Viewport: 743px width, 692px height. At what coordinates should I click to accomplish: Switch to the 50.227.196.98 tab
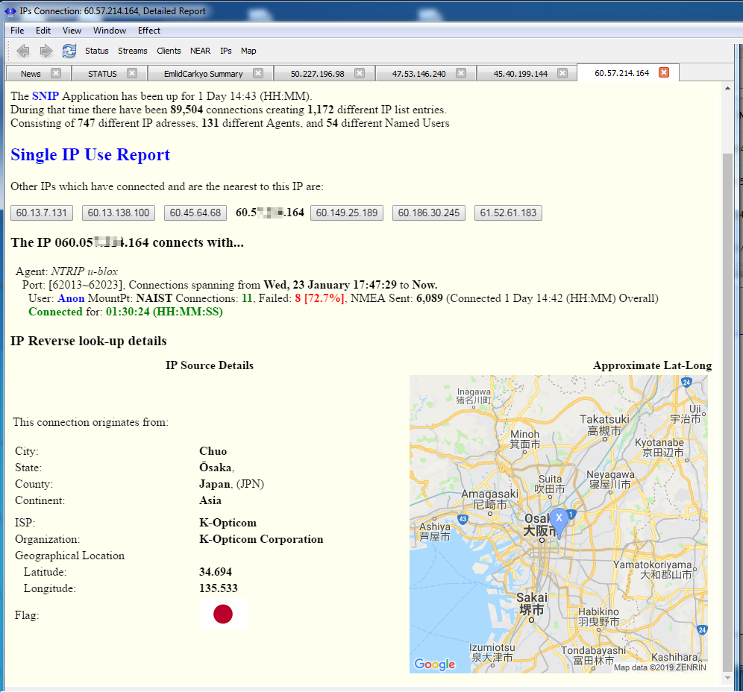[x=318, y=74]
